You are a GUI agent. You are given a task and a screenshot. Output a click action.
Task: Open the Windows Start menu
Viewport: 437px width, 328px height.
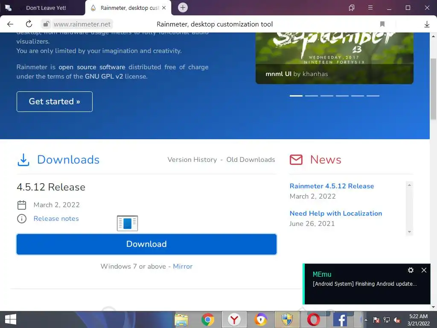click(x=11, y=319)
